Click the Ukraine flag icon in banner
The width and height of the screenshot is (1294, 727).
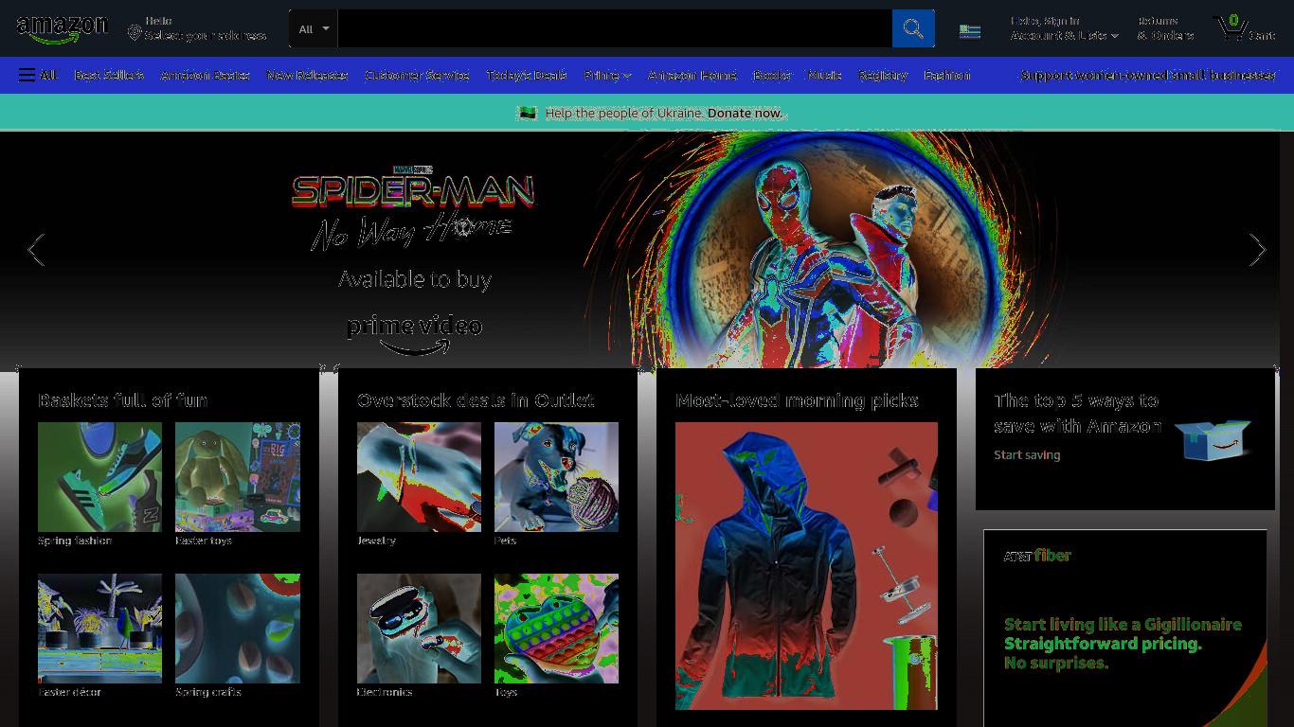527,113
